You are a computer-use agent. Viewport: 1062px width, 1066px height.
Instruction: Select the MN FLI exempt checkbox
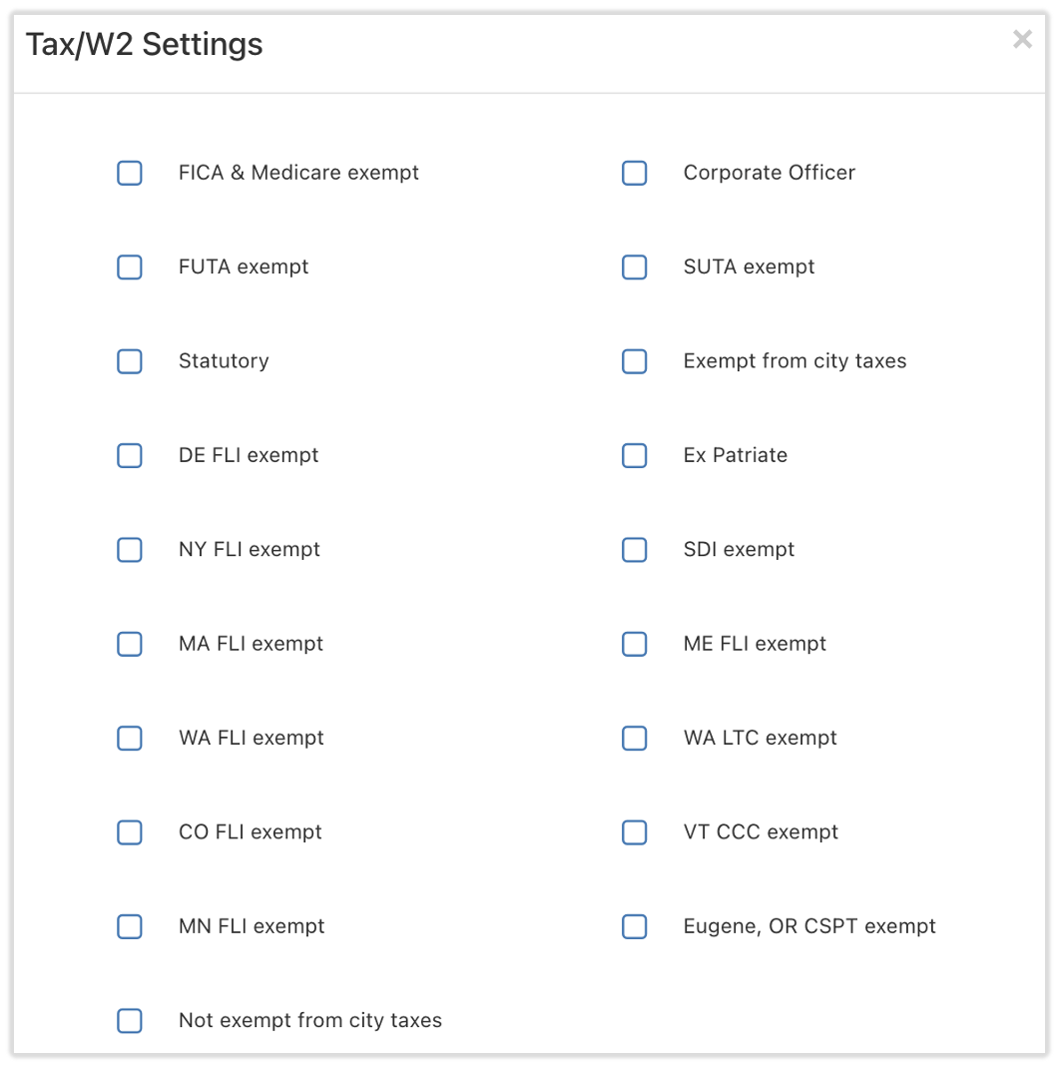(x=130, y=927)
